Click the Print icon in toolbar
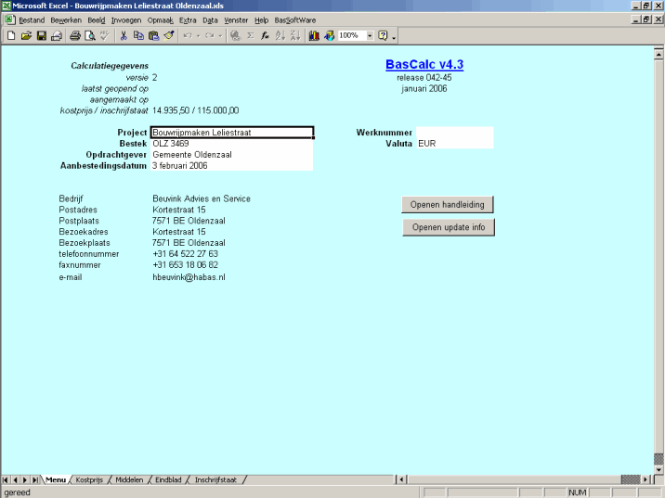 click(75, 35)
